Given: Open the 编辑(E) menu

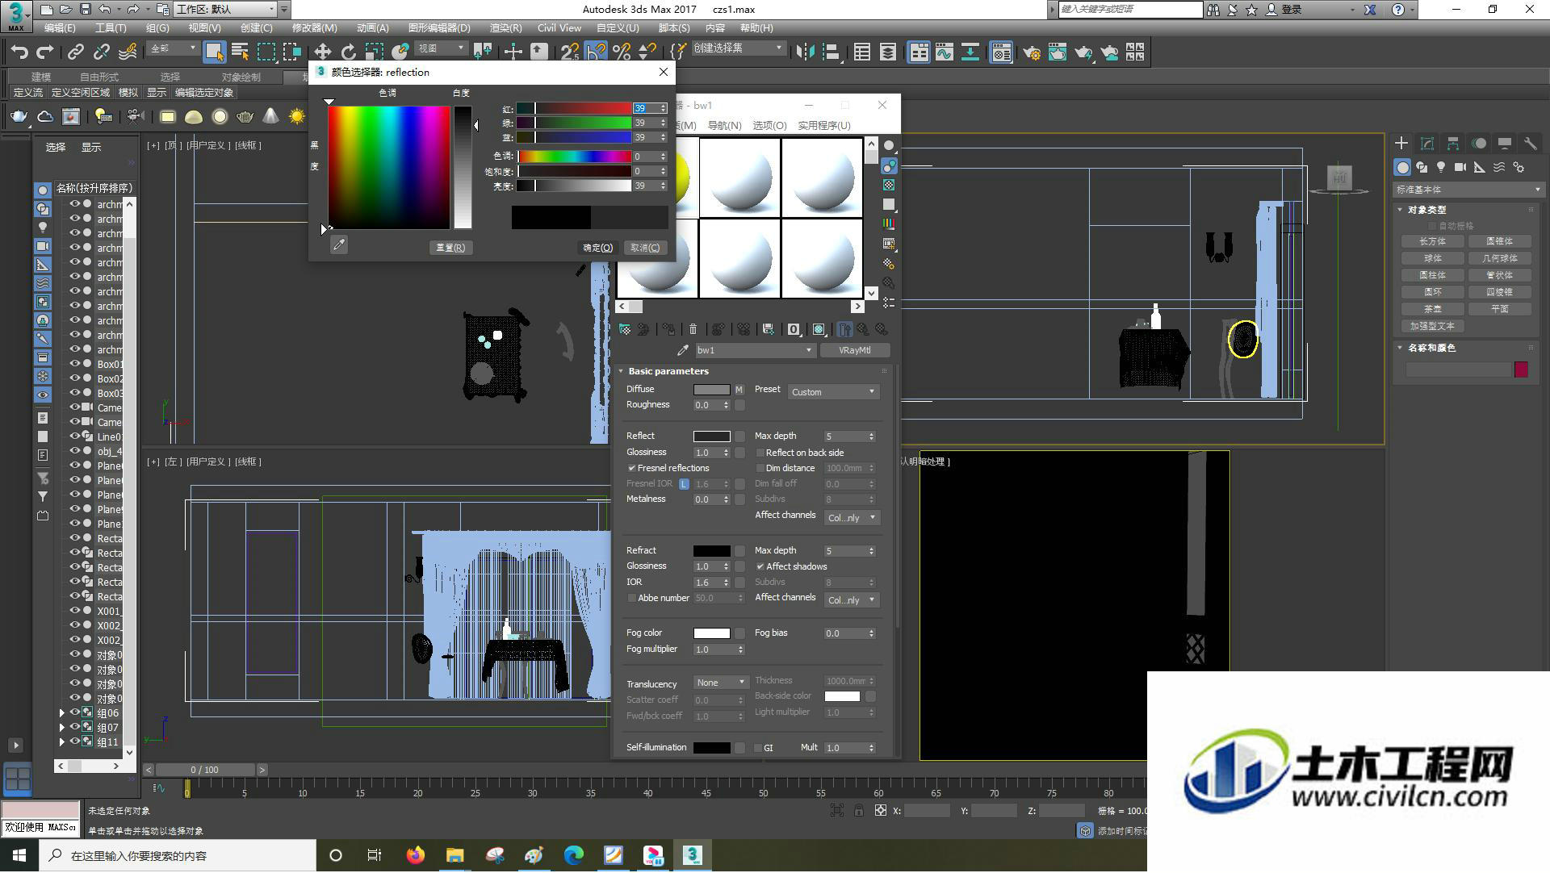Looking at the screenshot, I should [60, 27].
